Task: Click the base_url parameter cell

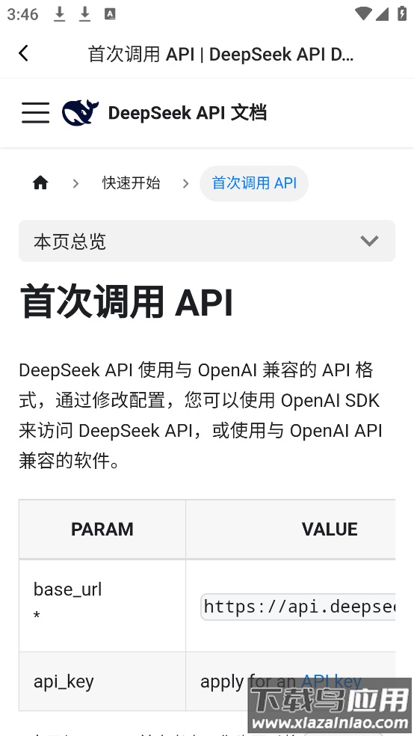Action: (102, 605)
